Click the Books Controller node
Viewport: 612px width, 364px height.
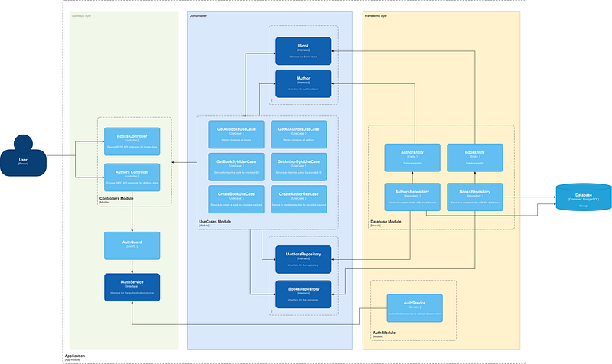pyautogui.click(x=132, y=141)
